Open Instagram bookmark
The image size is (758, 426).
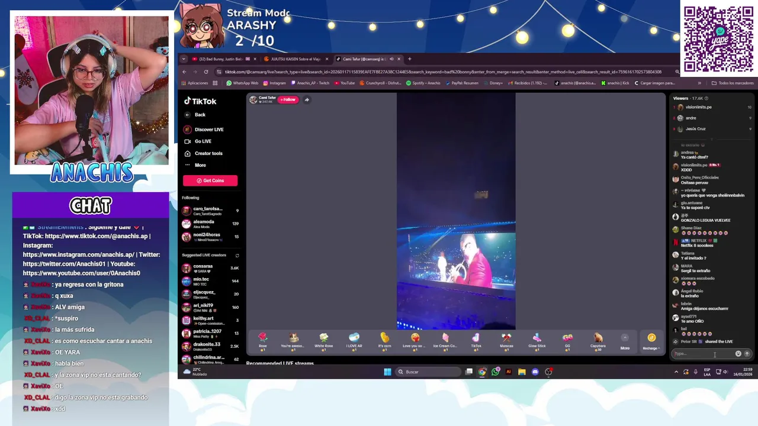pos(274,83)
